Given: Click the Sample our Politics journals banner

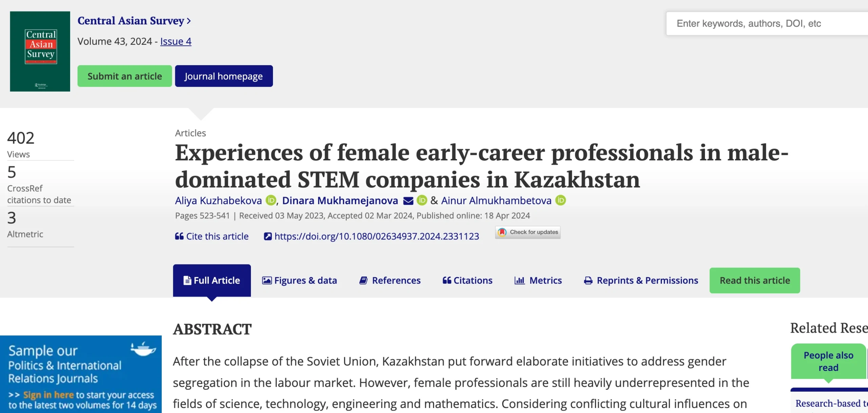Looking at the screenshot, I should tap(81, 374).
